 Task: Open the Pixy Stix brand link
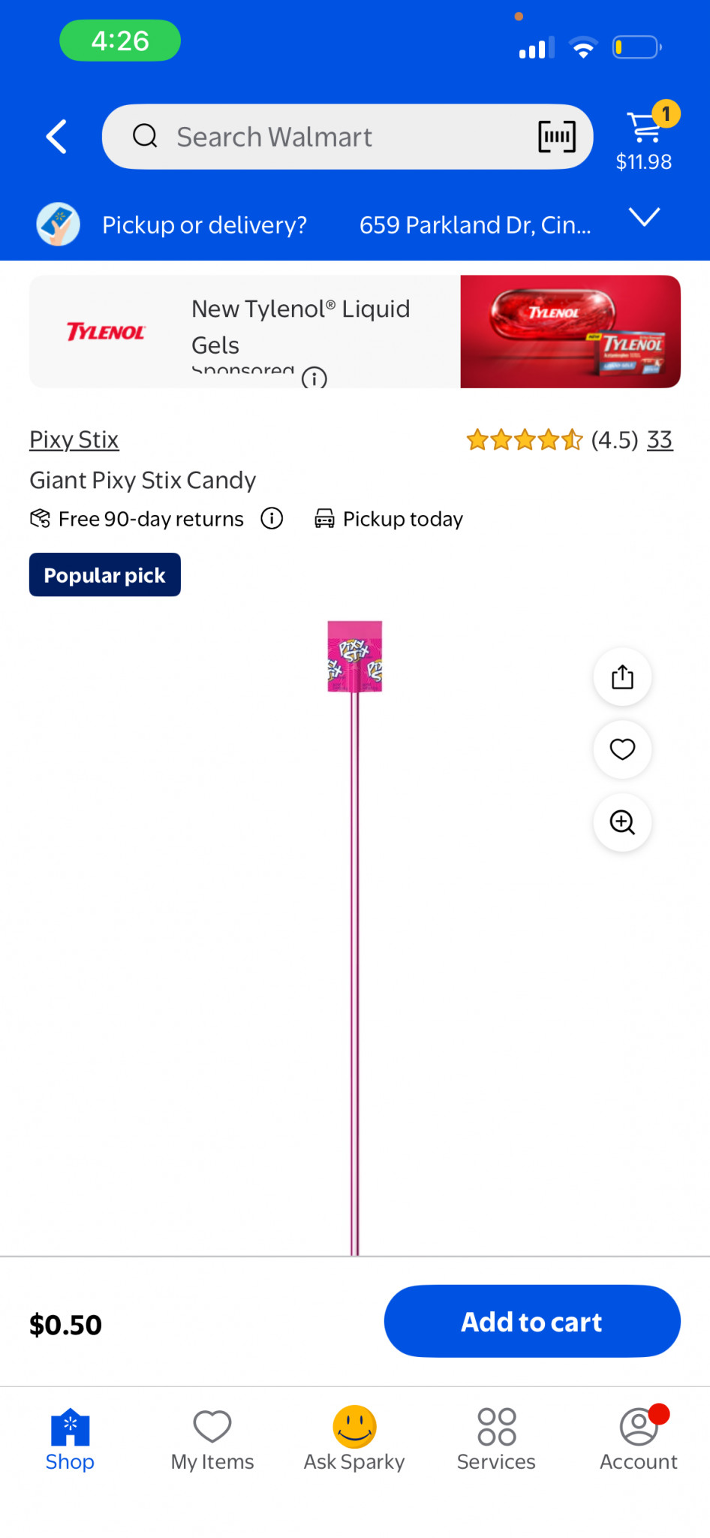coord(74,439)
